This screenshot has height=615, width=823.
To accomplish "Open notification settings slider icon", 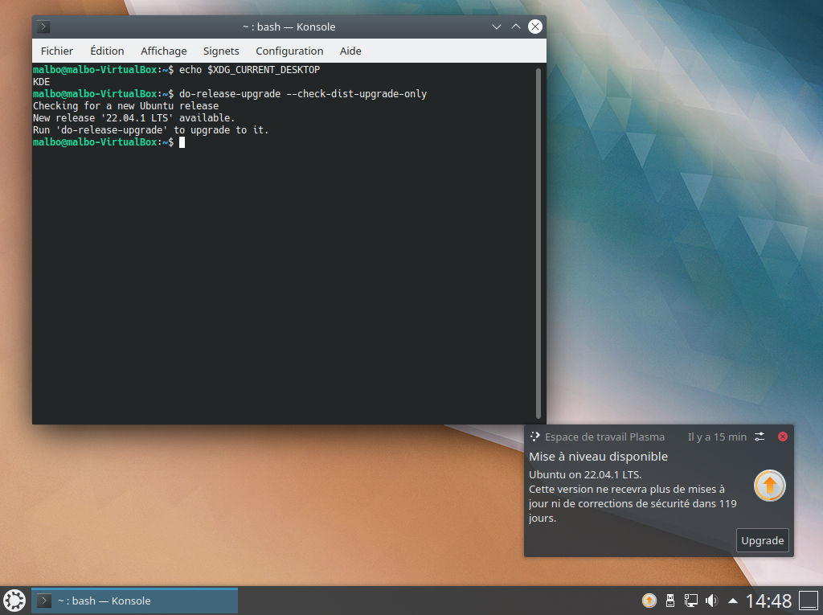I will pyautogui.click(x=760, y=437).
